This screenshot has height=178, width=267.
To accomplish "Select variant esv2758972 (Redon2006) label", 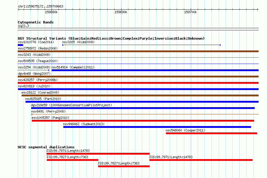I will click(38, 48).
